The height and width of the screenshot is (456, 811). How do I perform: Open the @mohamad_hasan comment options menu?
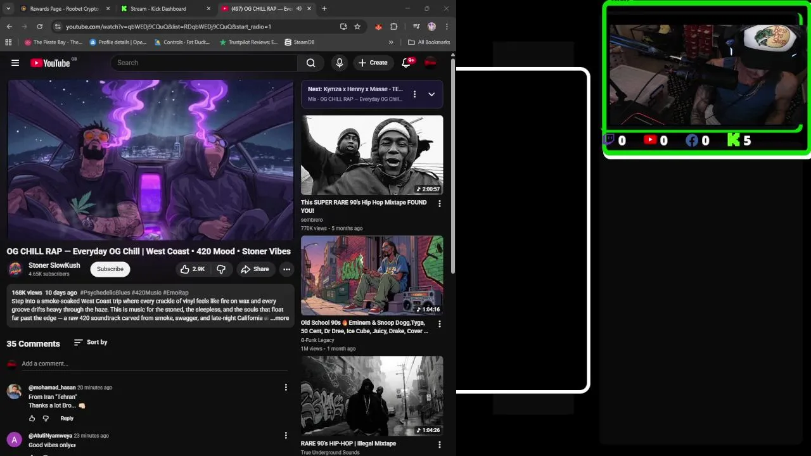click(286, 388)
